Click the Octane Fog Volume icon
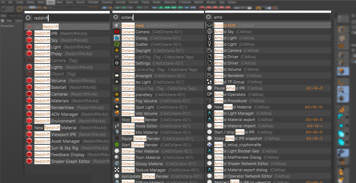Viewport: 356px width, 183px height. tap(117, 101)
